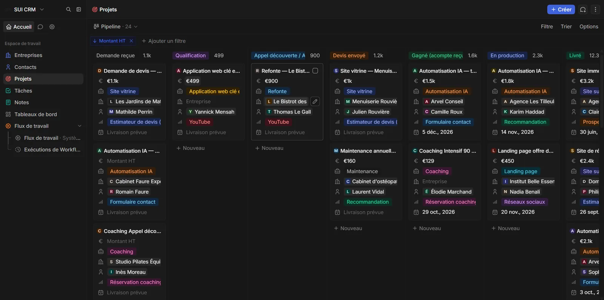The image size is (604, 300).
Task: Add Nouveau card in En production column
Action: pyautogui.click(x=505, y=228)
